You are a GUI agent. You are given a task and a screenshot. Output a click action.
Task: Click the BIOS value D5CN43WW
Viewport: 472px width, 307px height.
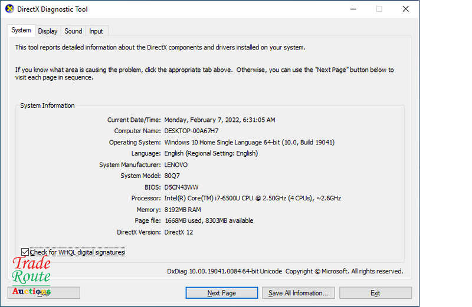tap(181, 187)
